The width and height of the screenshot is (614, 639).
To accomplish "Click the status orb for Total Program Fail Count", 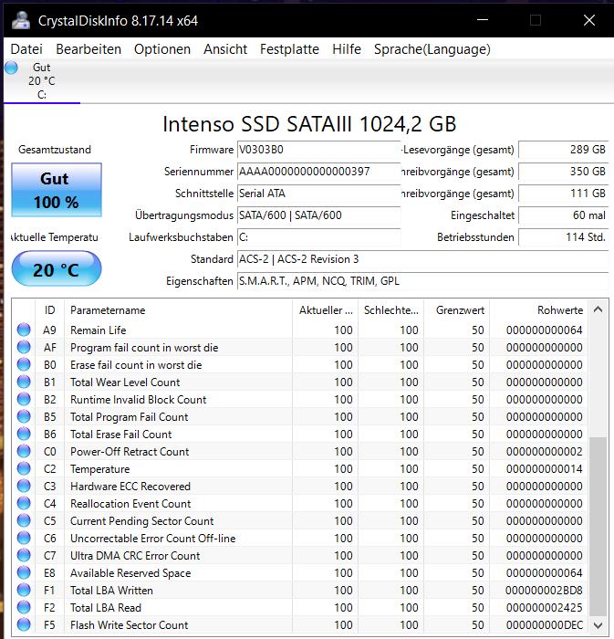I will pyautogui.click(x=24, y=416).
